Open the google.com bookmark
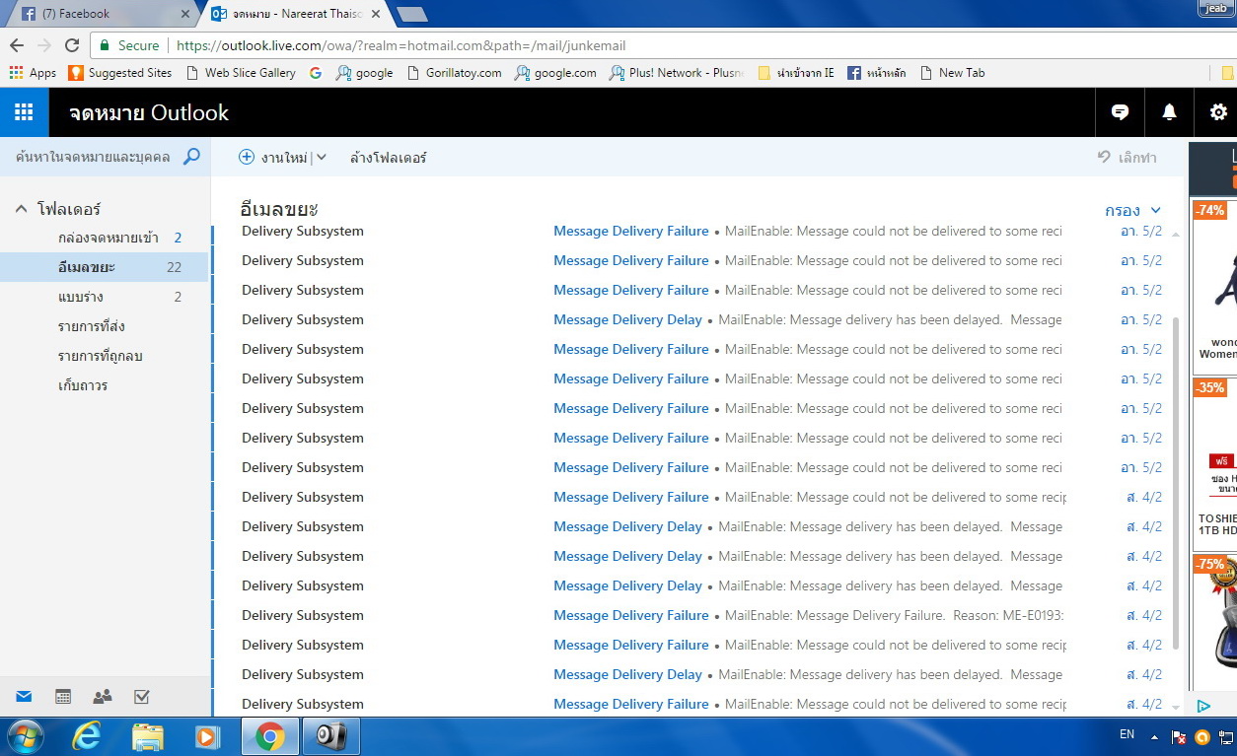1237x756 pixels. 555,73
